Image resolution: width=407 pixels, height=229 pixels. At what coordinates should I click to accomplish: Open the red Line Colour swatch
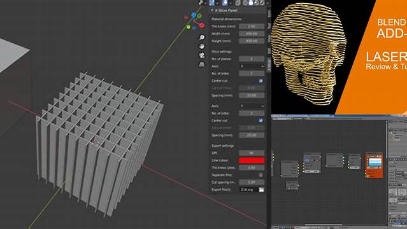(x=252, y=160)
